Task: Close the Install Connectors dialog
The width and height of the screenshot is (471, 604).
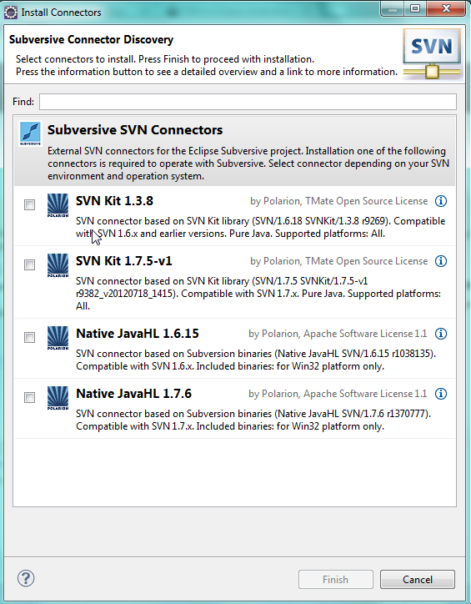Action: (446, 8)
